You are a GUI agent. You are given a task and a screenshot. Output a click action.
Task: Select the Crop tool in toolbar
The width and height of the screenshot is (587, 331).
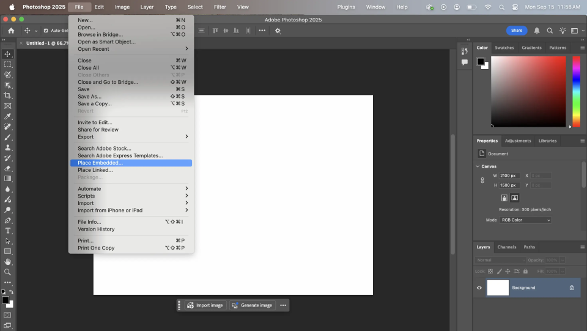point(7,95)
